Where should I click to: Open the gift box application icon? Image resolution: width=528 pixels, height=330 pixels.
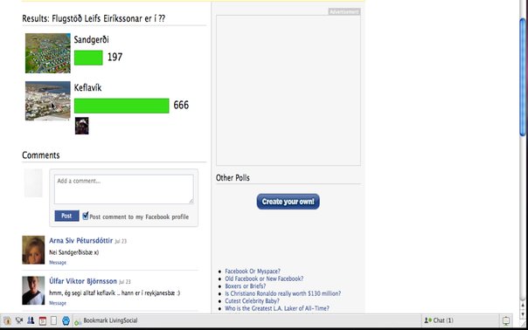7,320
